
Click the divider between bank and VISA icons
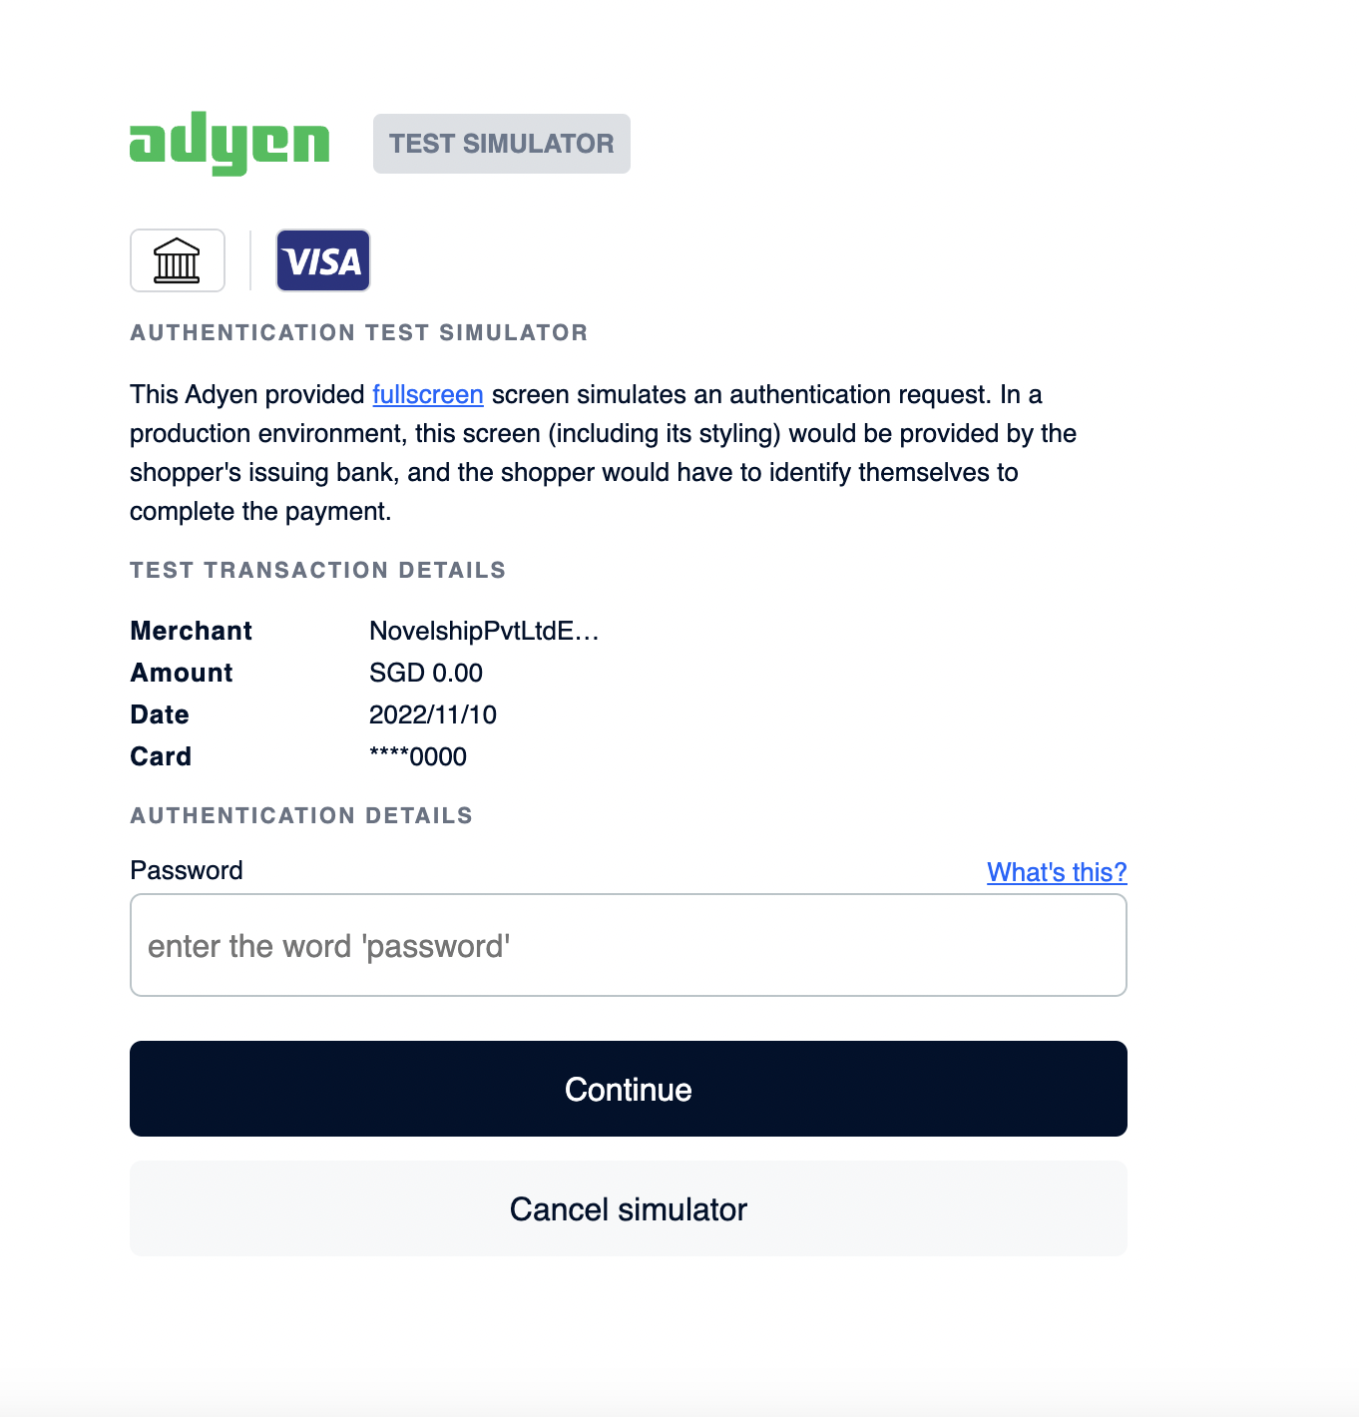[250, 260]
